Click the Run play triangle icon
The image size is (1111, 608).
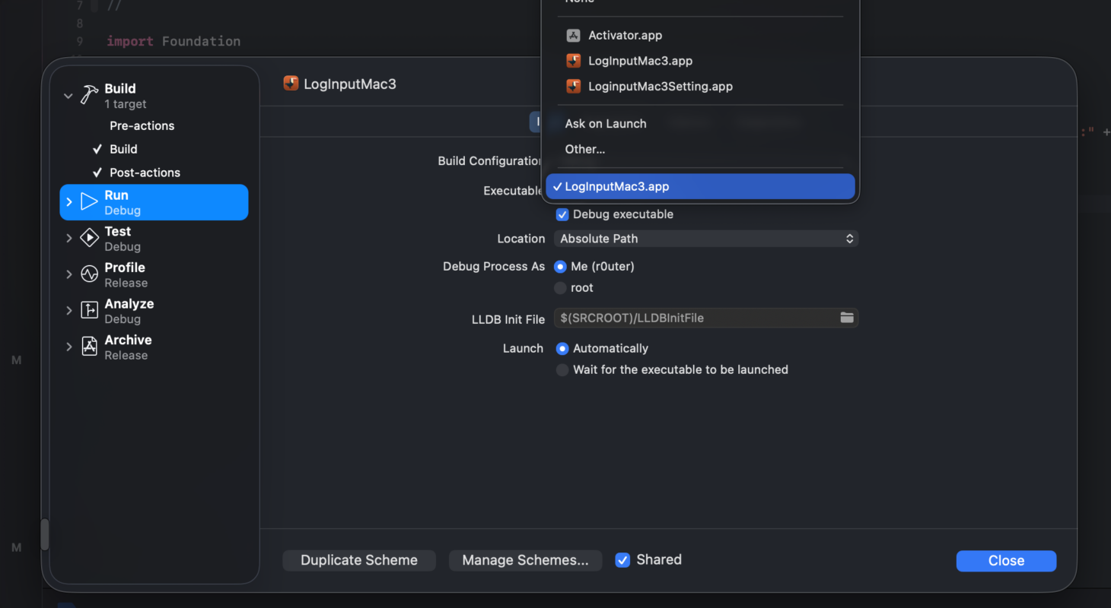(90, 202)
